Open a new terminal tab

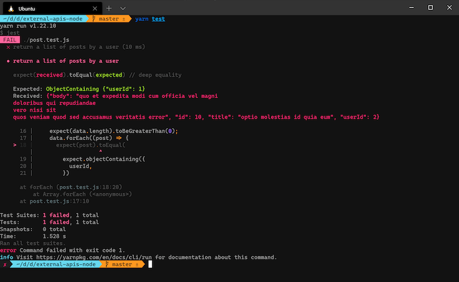point(109,9)
